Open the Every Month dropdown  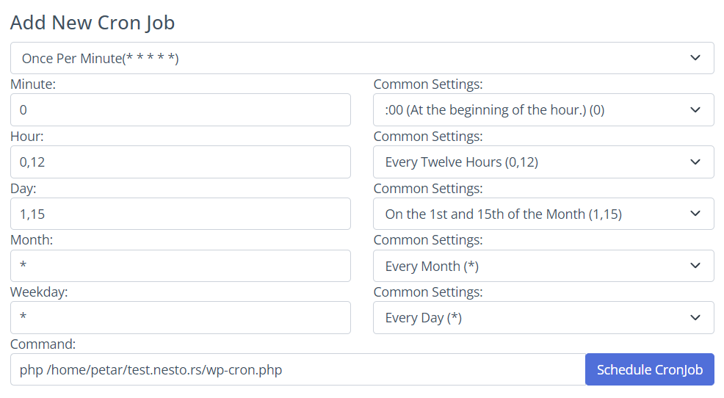pos(543,266)
